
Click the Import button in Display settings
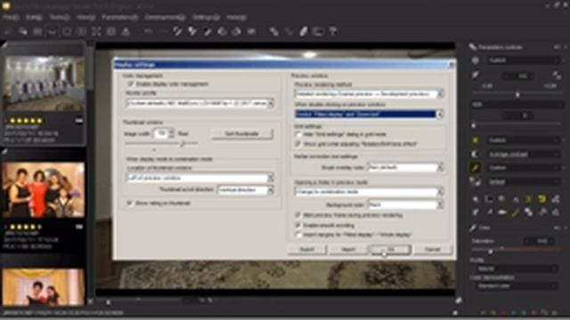point(348,249)
